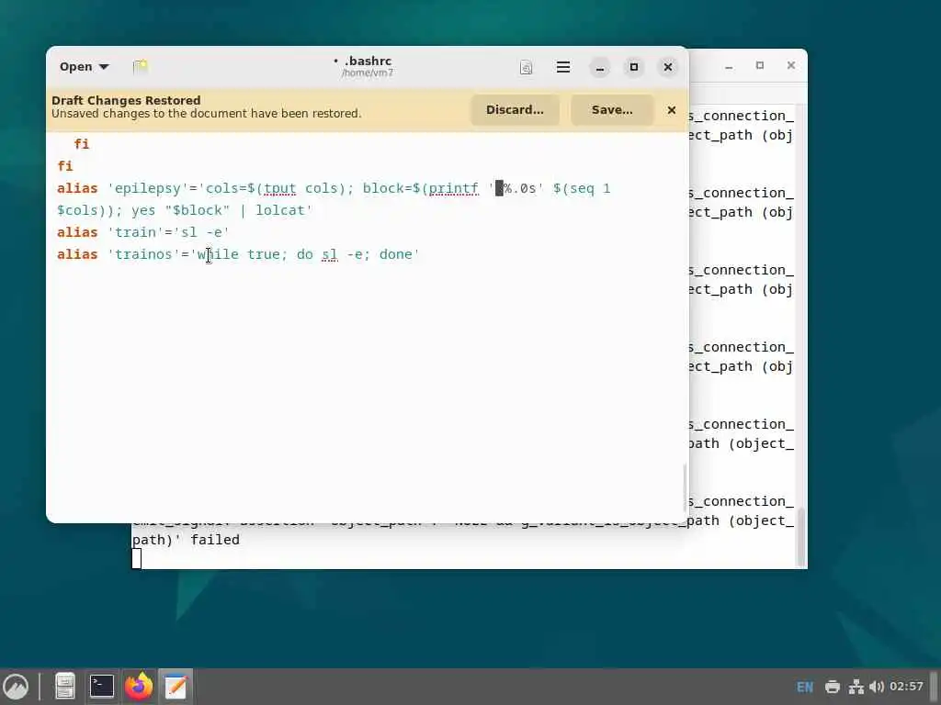Switch to the text editor taskbar icon
Viewport: 941px width, 705px height.
pos(176,687)
